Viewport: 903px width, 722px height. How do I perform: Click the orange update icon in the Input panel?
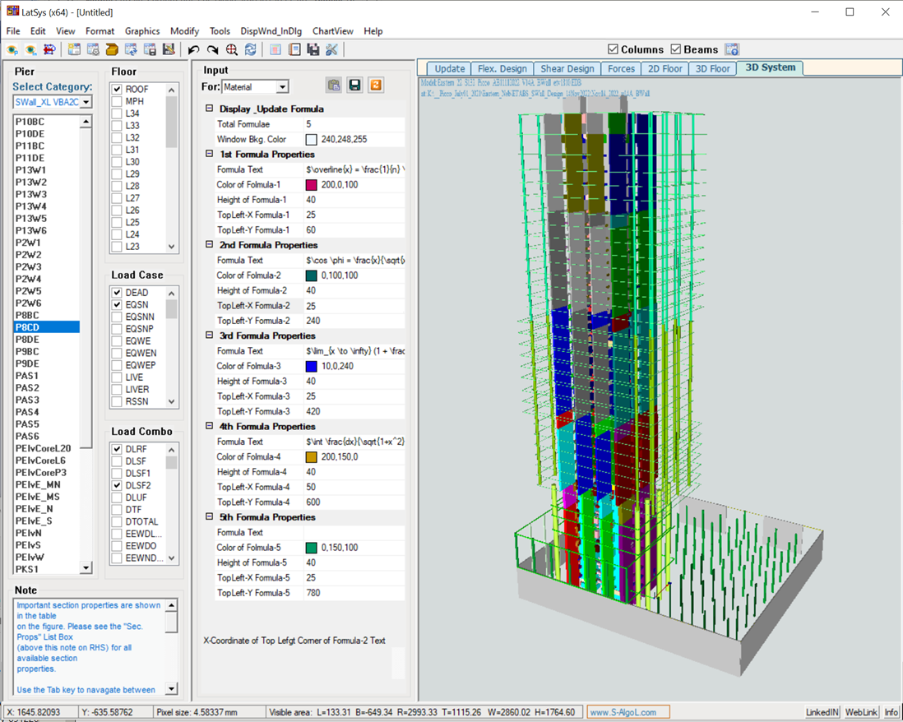[376, 85]
